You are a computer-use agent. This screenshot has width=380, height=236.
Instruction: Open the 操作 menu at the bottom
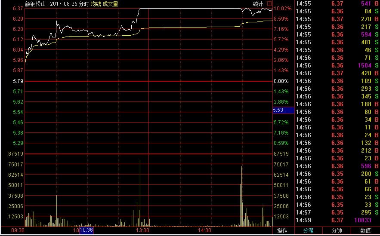pos(282,230)
